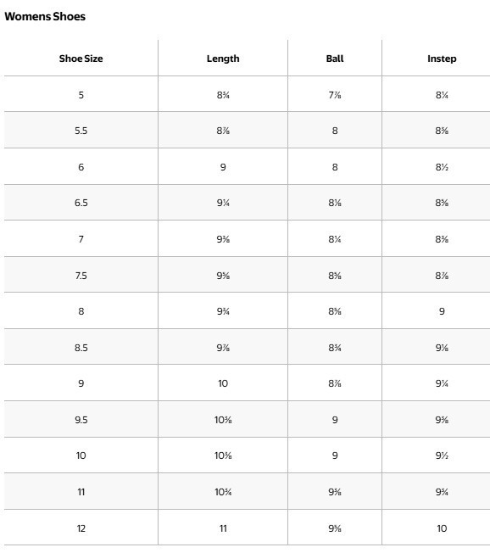Click shoe size 8.5 cell
This screenshot has height=553, width=490.
click(x=81, y=348)
